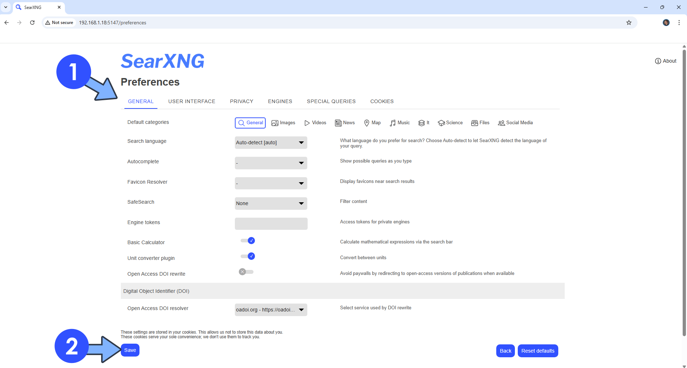Expand the SafeSearch dropdown
This screenshot has height=368, width=687.
pos(271,203)
